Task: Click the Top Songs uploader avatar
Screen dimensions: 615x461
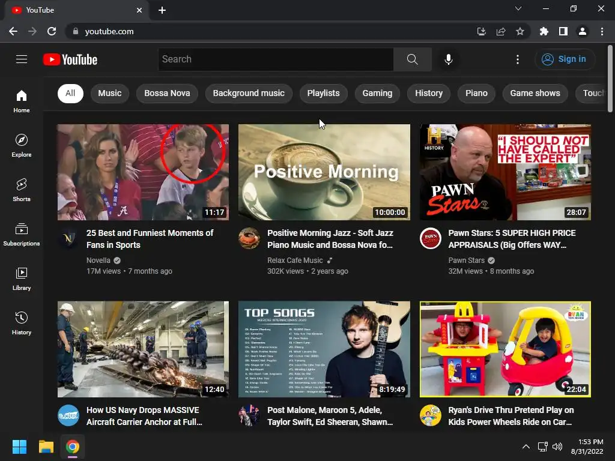Action: click(249, 415)
